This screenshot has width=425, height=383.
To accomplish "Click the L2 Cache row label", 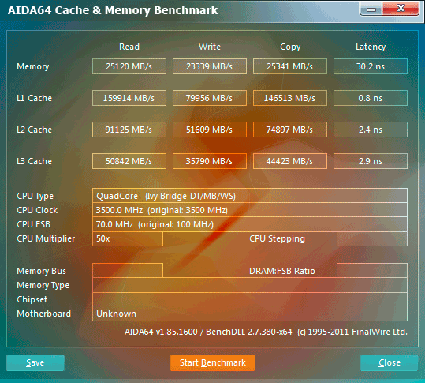I will 34,130.
